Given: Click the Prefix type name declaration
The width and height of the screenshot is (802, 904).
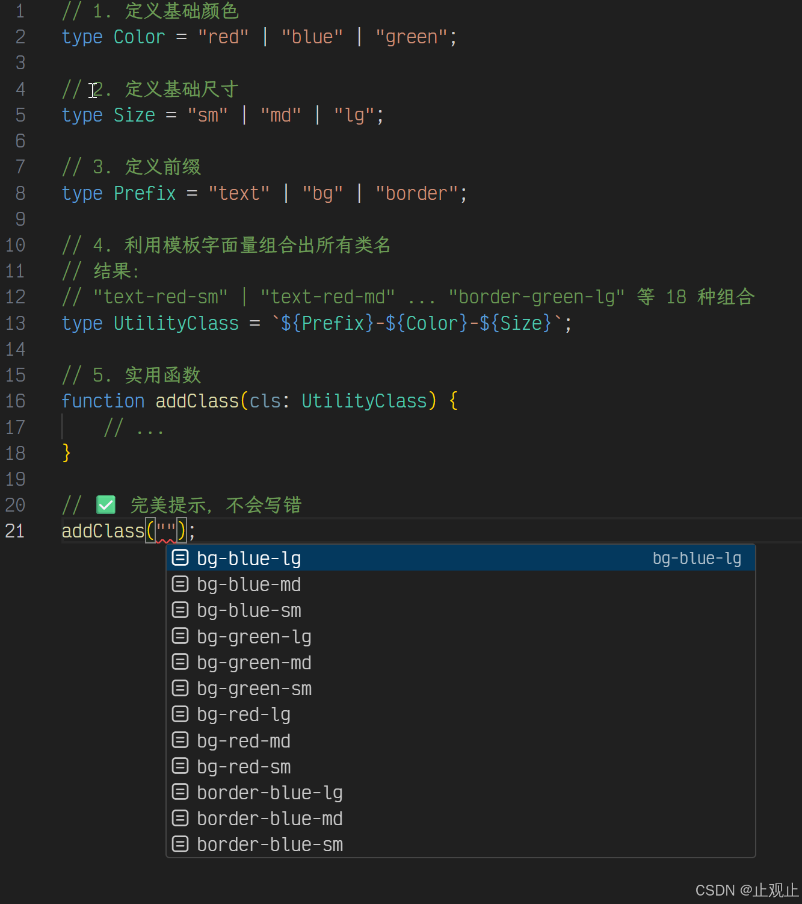Looking at the screenshot, I should (144, 193).
